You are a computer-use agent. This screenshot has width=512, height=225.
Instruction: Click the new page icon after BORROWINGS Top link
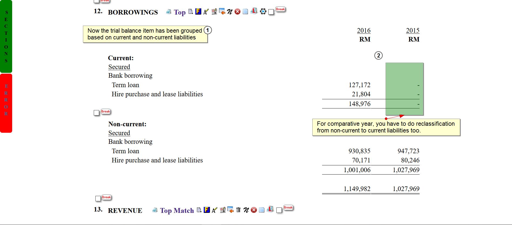[190, 12]
